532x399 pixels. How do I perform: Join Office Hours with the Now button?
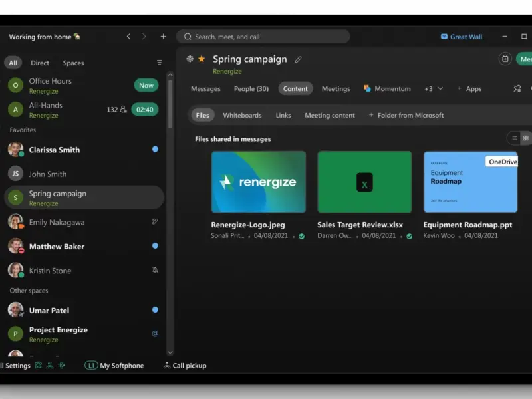[146, 86]
